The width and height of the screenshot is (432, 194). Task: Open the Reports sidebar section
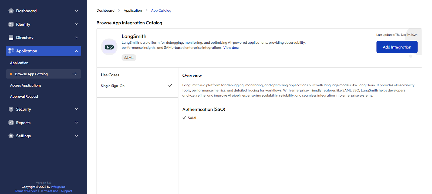(43, 122)
